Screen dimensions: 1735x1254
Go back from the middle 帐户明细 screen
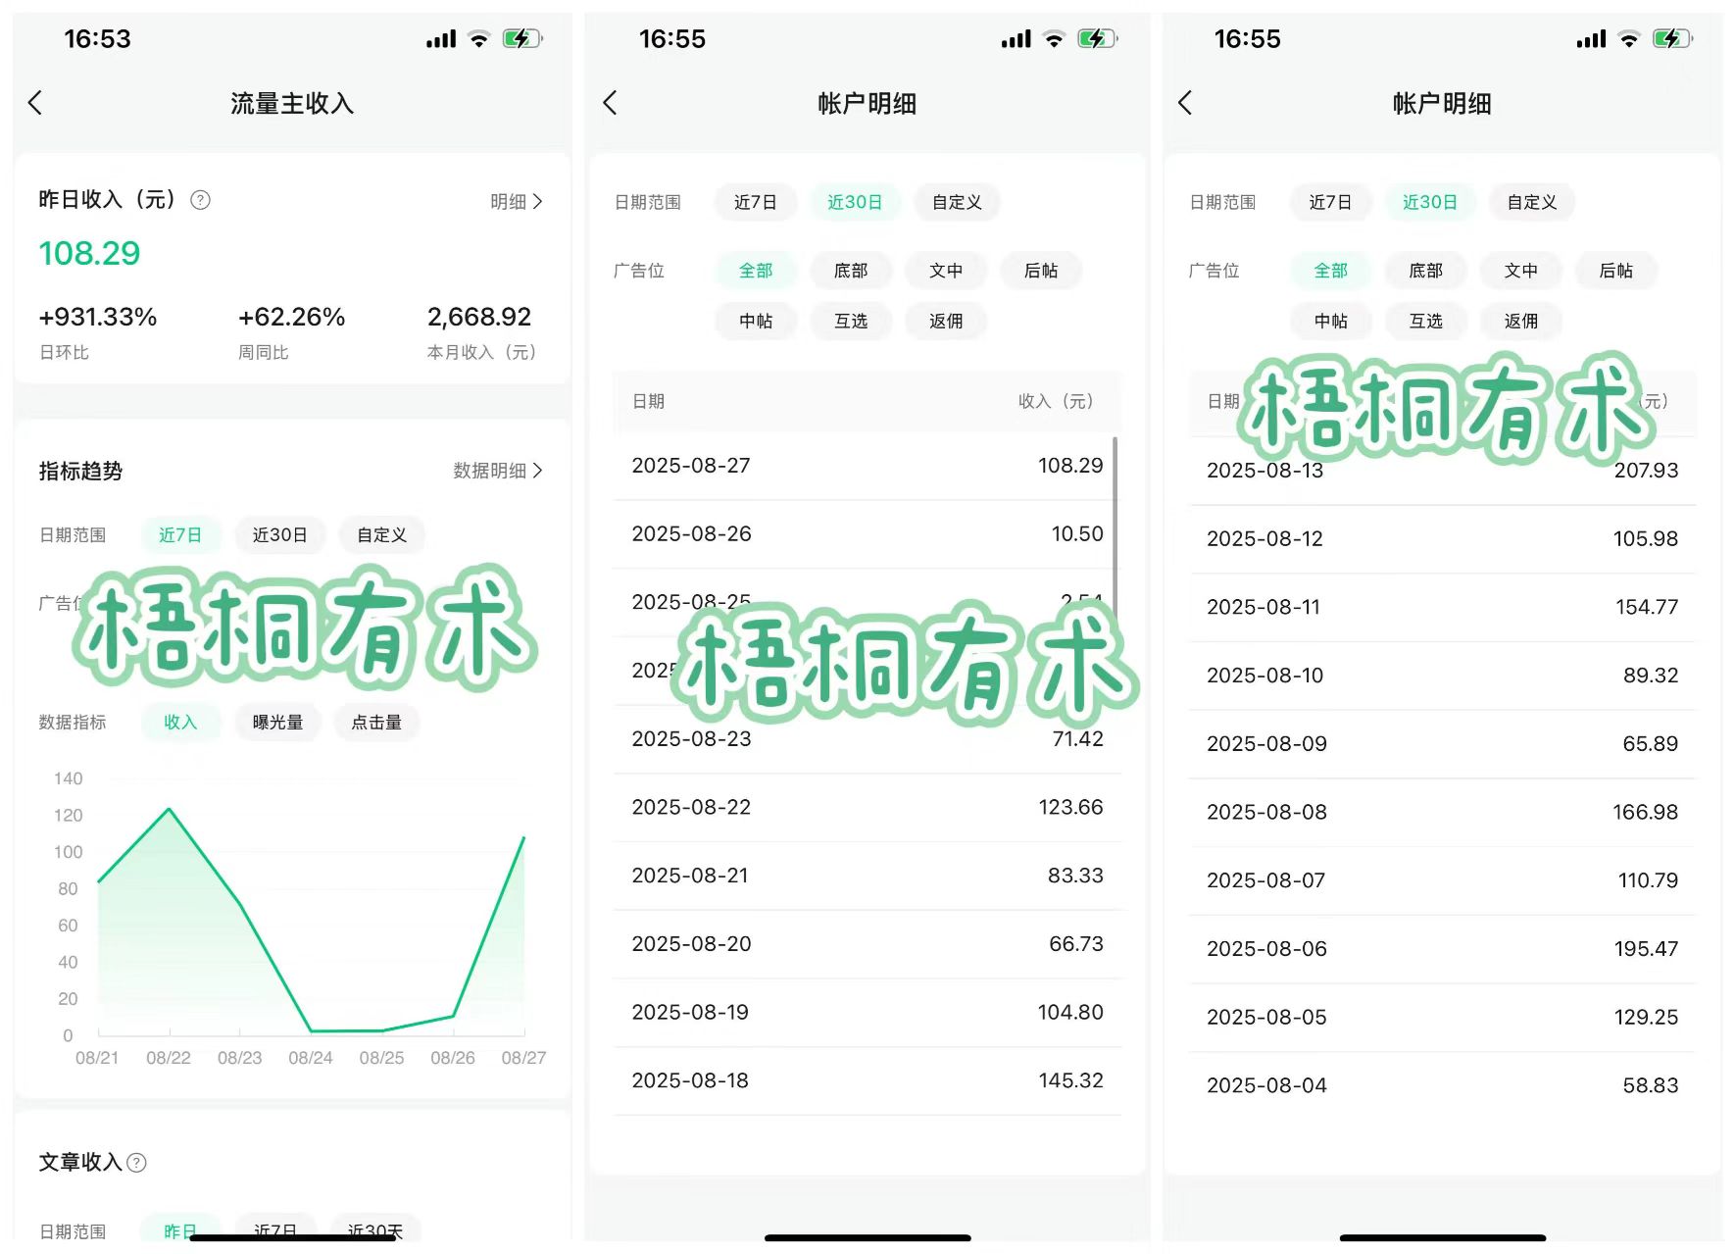click(x=611, y=103)
